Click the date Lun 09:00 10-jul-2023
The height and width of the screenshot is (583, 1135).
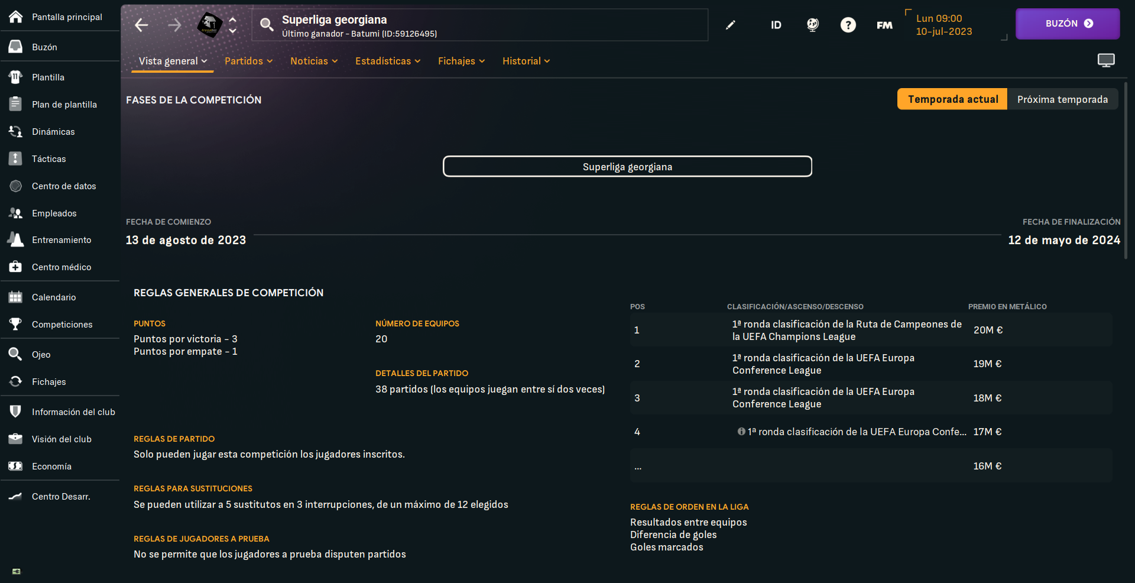[x=944, y=25]
